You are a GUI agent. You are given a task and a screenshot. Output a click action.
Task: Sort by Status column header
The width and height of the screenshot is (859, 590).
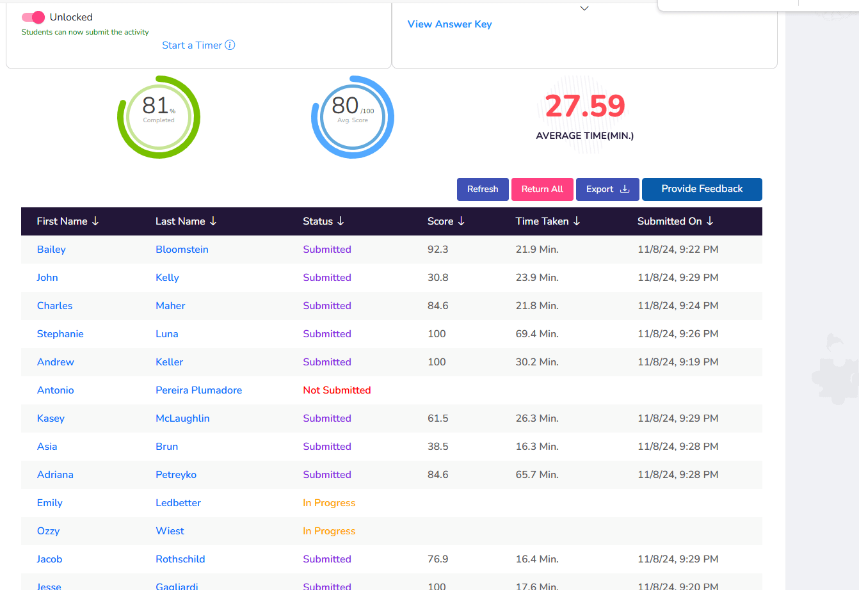tap(324, 221)
